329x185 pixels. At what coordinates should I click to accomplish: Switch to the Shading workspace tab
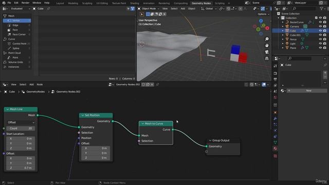click(x=135, y=3)
